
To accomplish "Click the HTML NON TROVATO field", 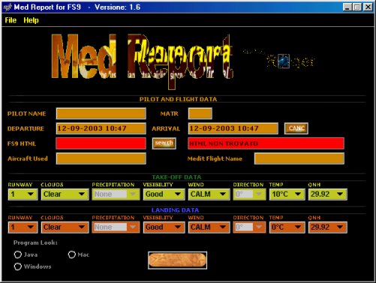I will pyautogui.click(x=266, y=144).
